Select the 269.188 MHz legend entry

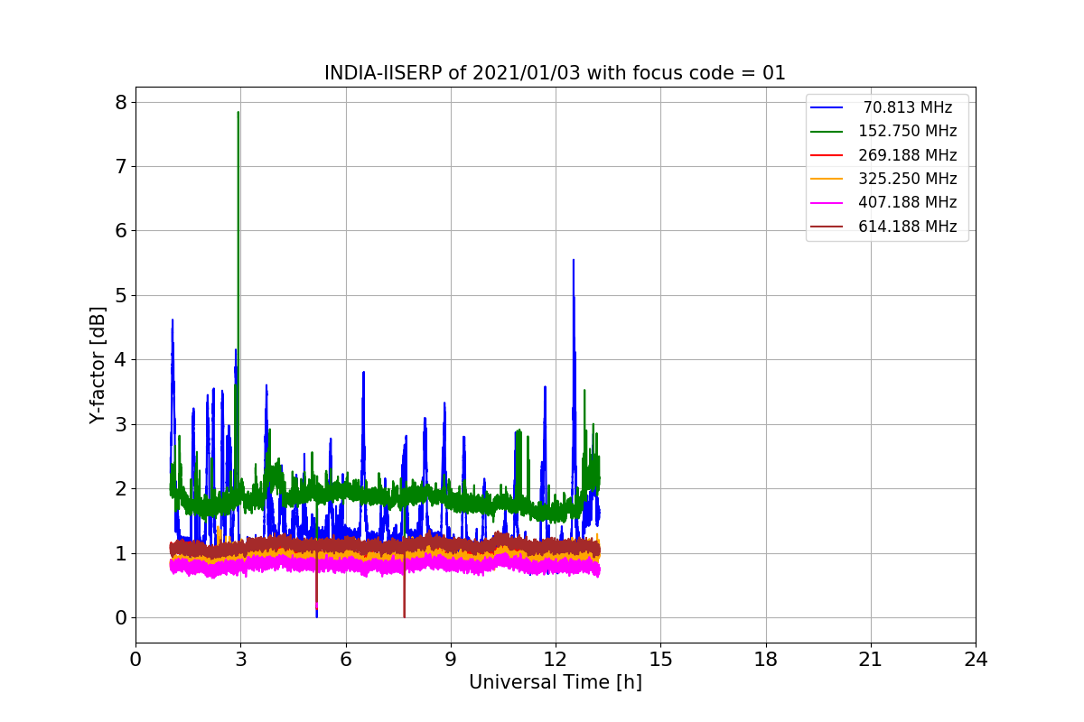tap(883, 155)
